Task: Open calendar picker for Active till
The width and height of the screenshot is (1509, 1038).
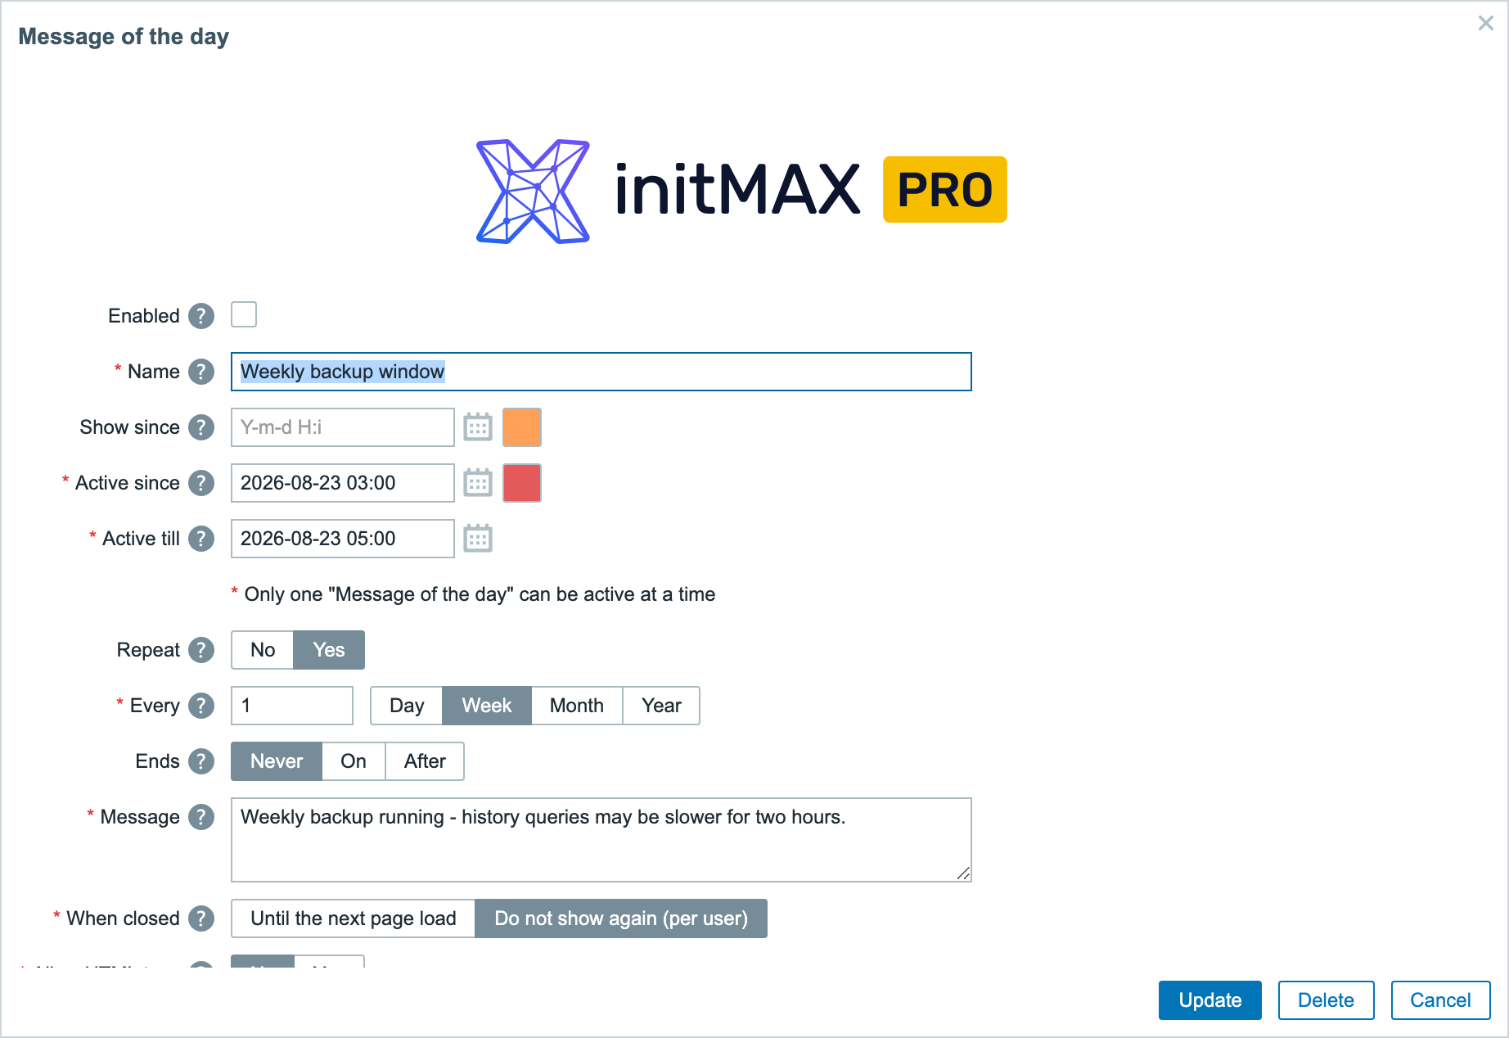Action: pos(478,539)
